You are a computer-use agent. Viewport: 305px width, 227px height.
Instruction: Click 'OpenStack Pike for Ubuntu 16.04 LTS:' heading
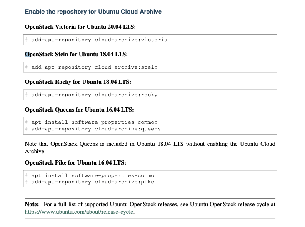pyautogui.click(x=75, y=162)
